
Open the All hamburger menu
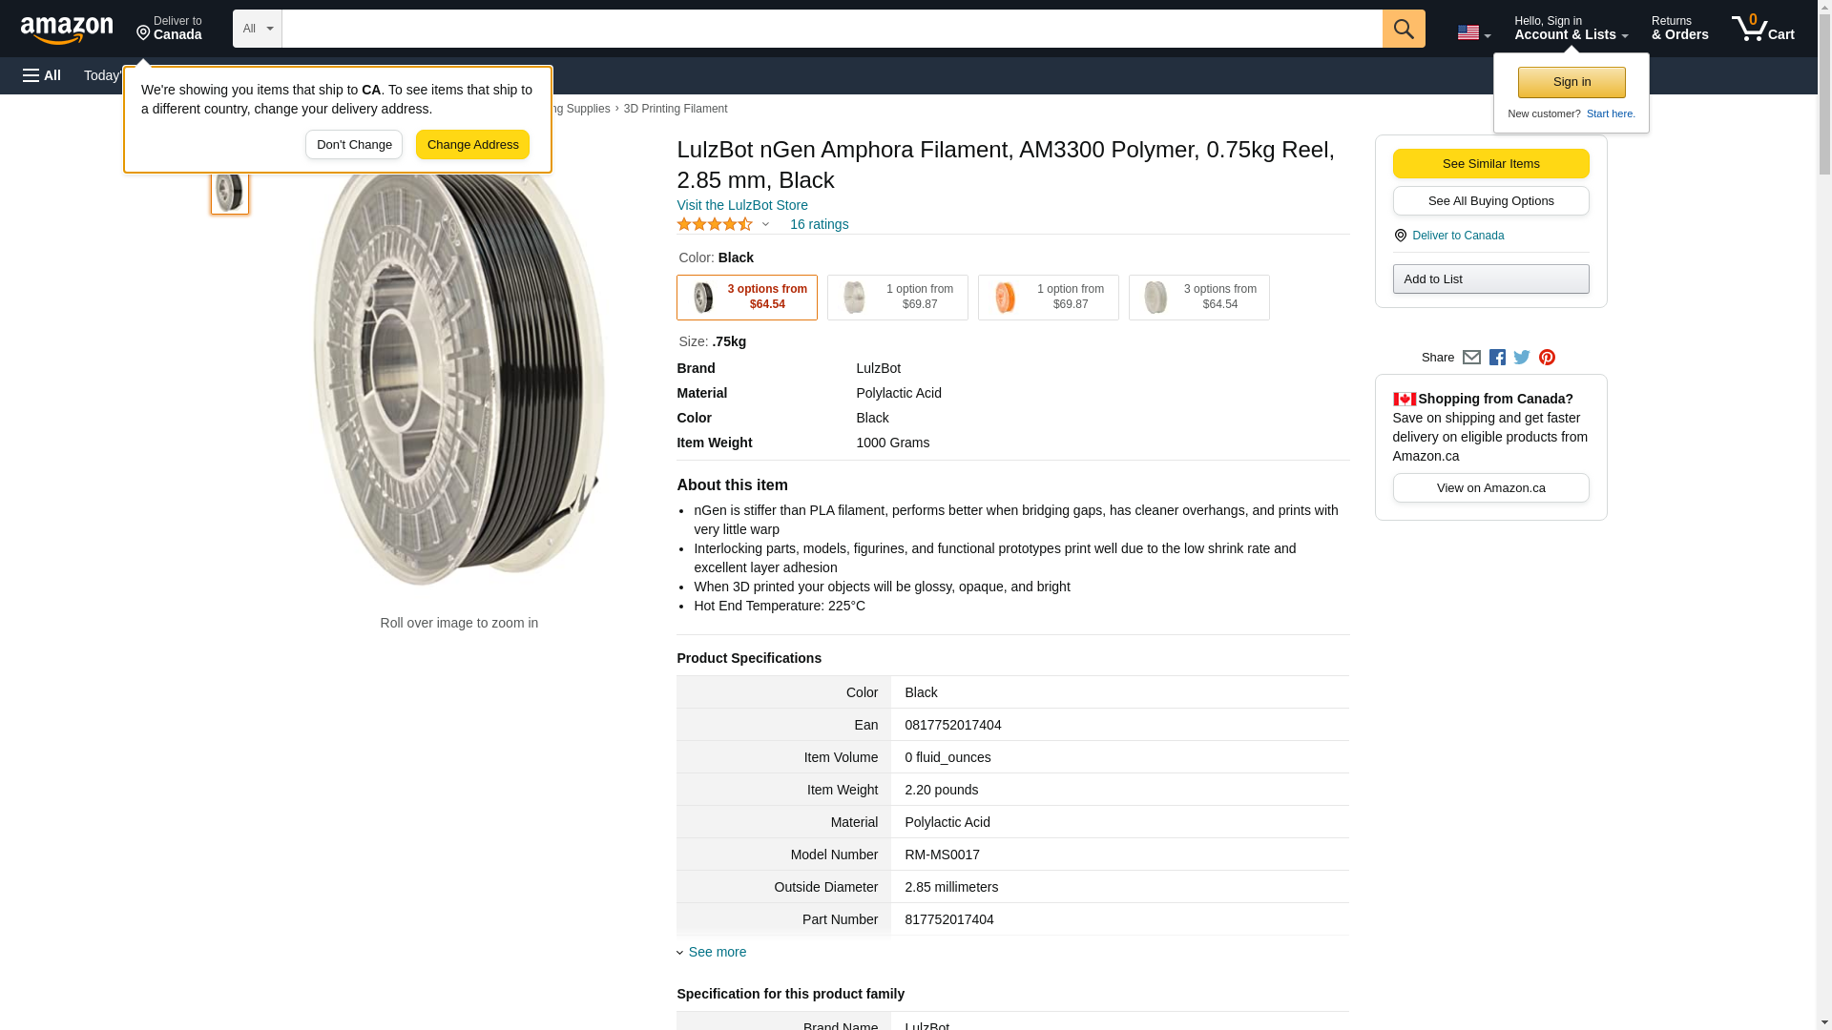(x=42, y=75)
